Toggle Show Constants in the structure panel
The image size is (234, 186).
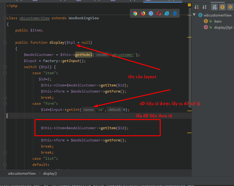(x=230, y=7)
